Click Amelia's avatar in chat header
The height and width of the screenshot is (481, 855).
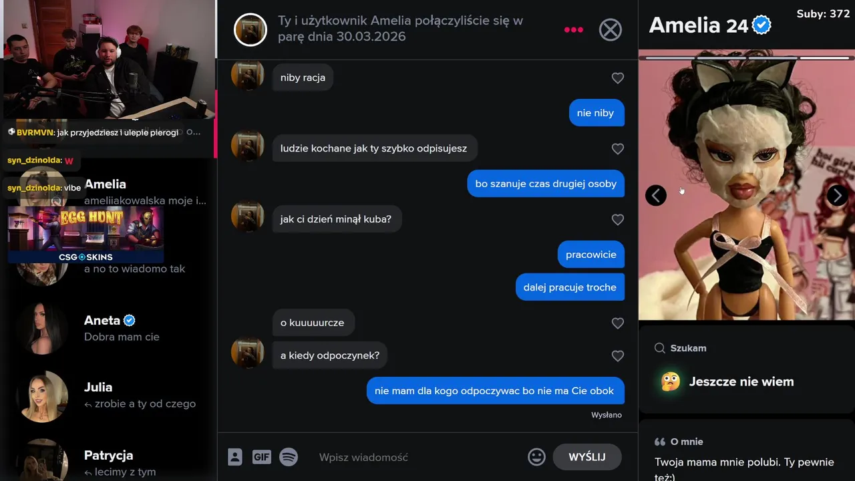point(250,29)
